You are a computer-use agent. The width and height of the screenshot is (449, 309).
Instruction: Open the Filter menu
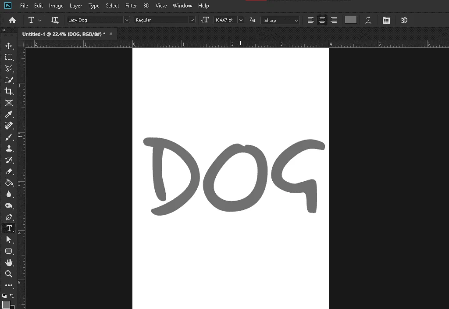point(131,6)
